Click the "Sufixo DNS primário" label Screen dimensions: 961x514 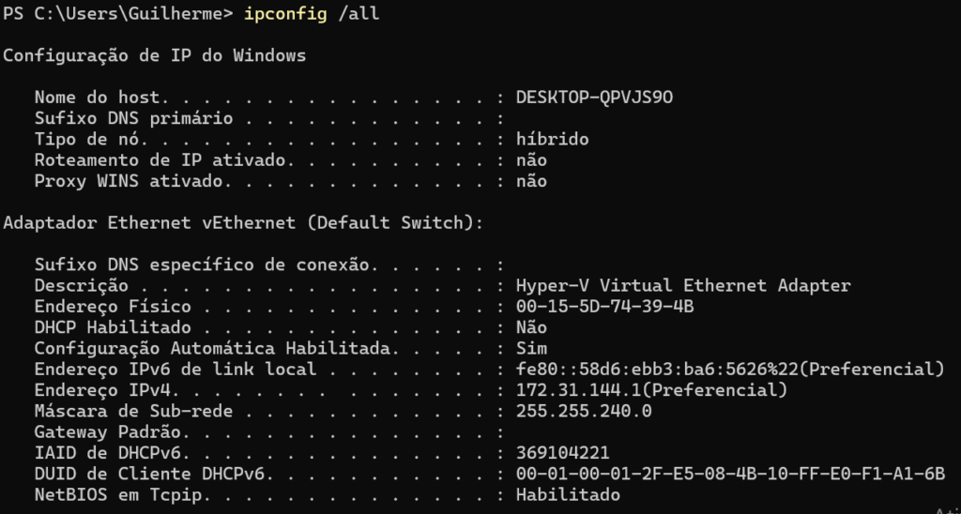point(133,118)
